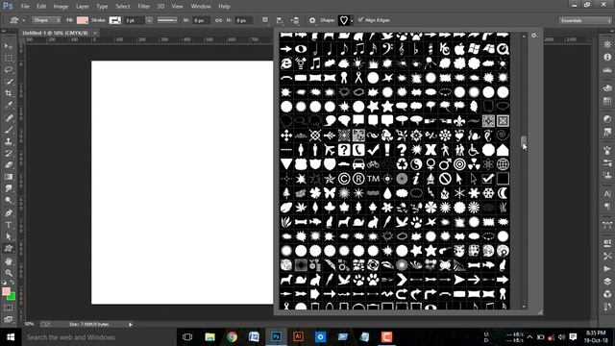The image size is (615, 346).
Task: Reset default foreground and background colors
Action: (x=4, y=283)
